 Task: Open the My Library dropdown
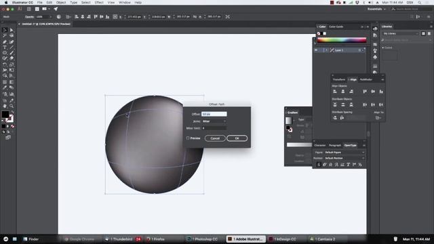401,33
